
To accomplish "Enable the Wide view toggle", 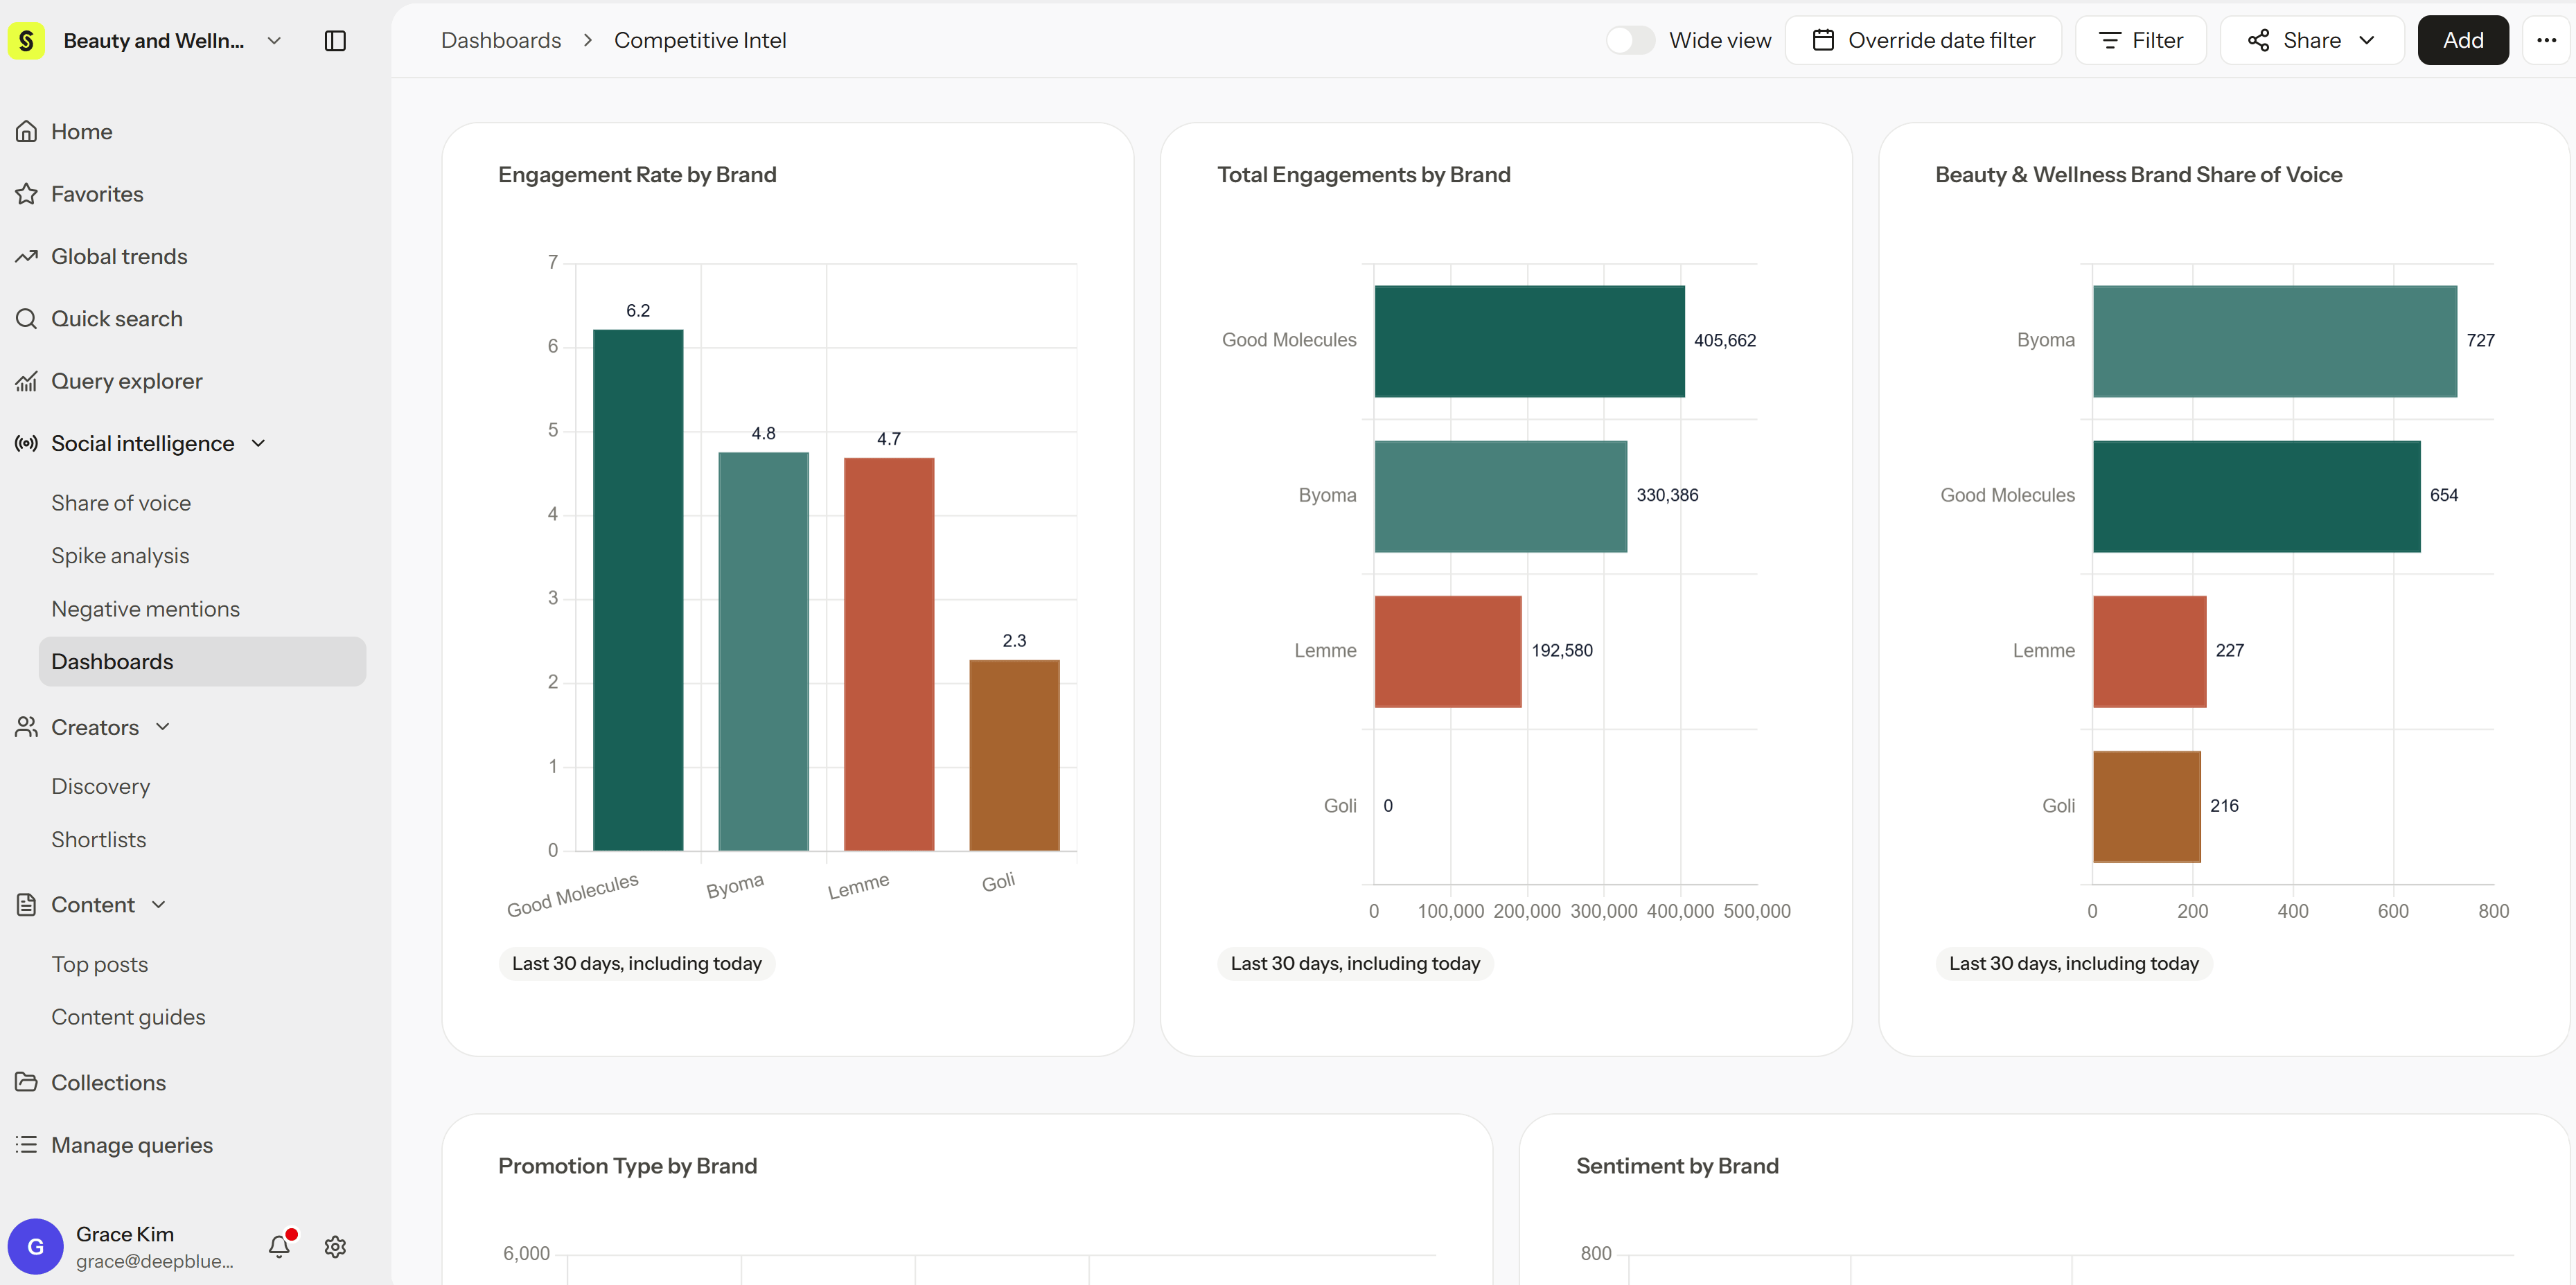I will 1630,40.
